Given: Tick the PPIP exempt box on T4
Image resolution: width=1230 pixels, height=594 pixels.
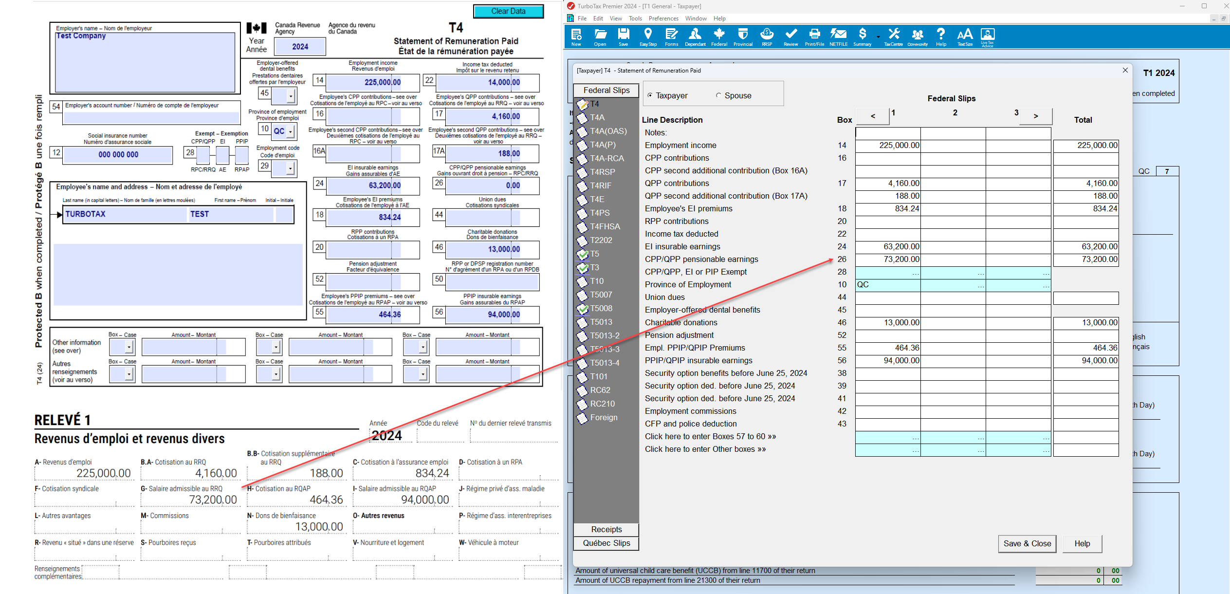Looking at the screenshot, I should pos(242,155).
